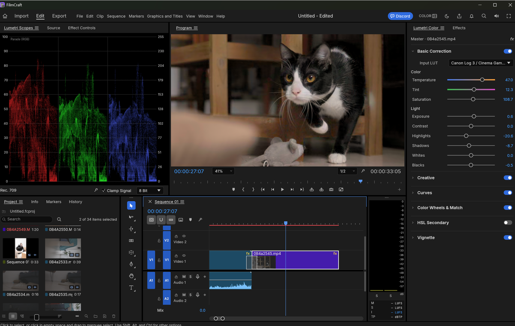This screenshot has height=326, width=515.
Task: Toggle Clamp Signal checkbox
Action: (x=103, y=190)
